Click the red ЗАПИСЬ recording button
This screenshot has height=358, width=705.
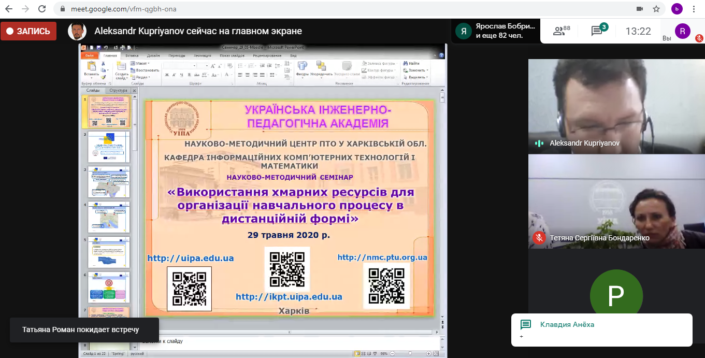[28, 31]
